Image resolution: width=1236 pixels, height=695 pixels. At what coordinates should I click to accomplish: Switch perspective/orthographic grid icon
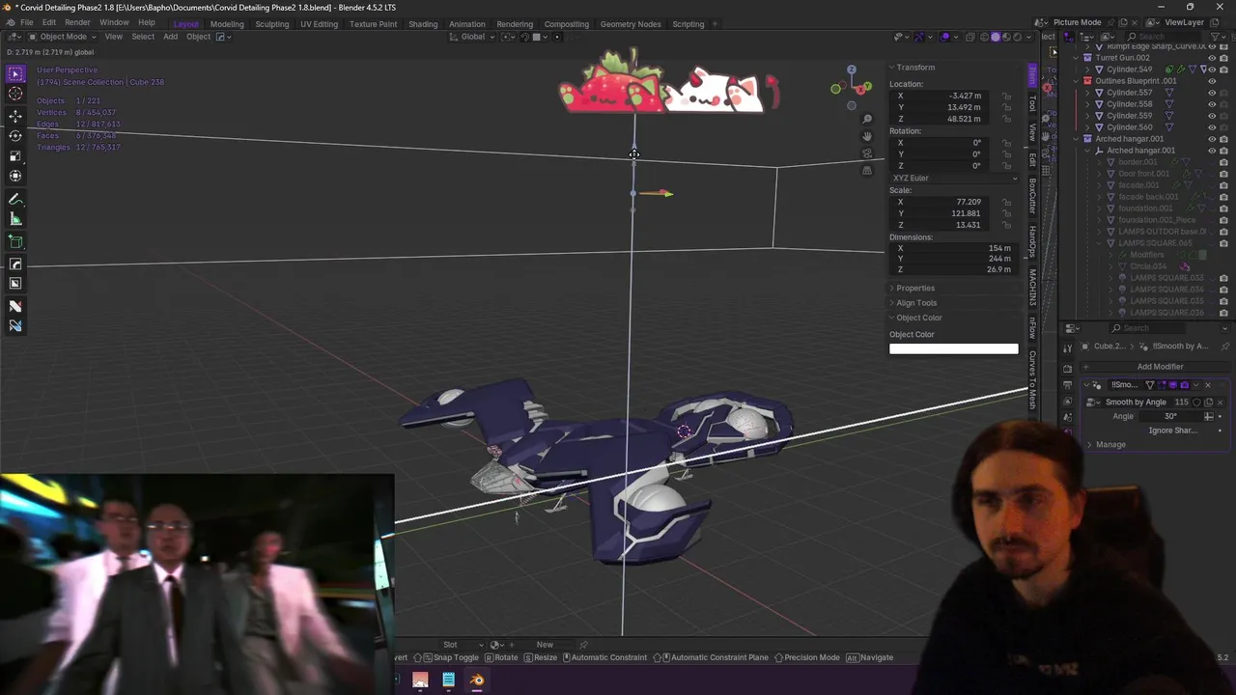867,171
